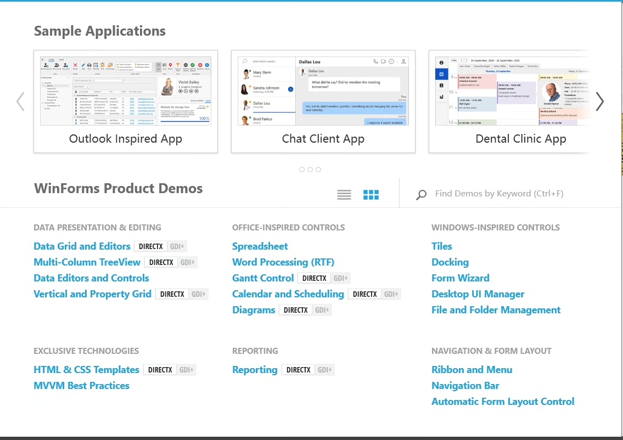Choose GDI+ for Calendar and Scheduling
Image resolution: width=623 pixels, height=440 pixels.
[x=391, y=294]
